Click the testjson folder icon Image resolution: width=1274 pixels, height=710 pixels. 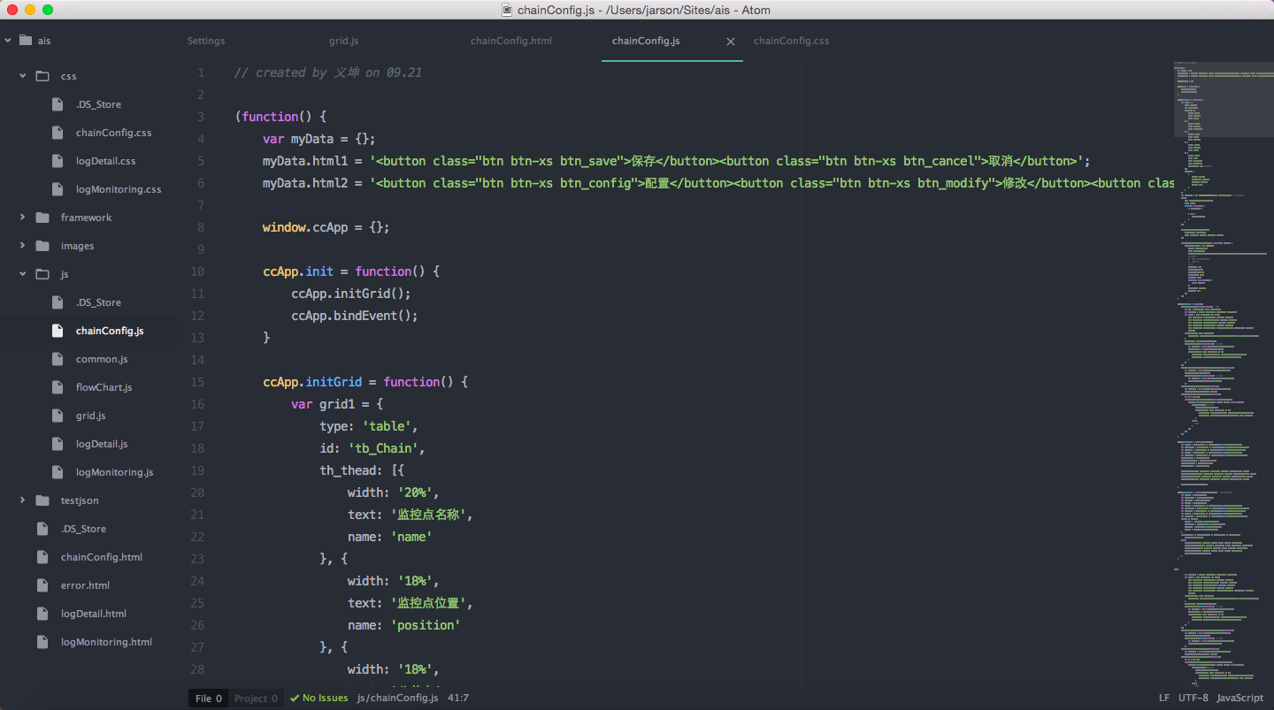click(43, 500)
